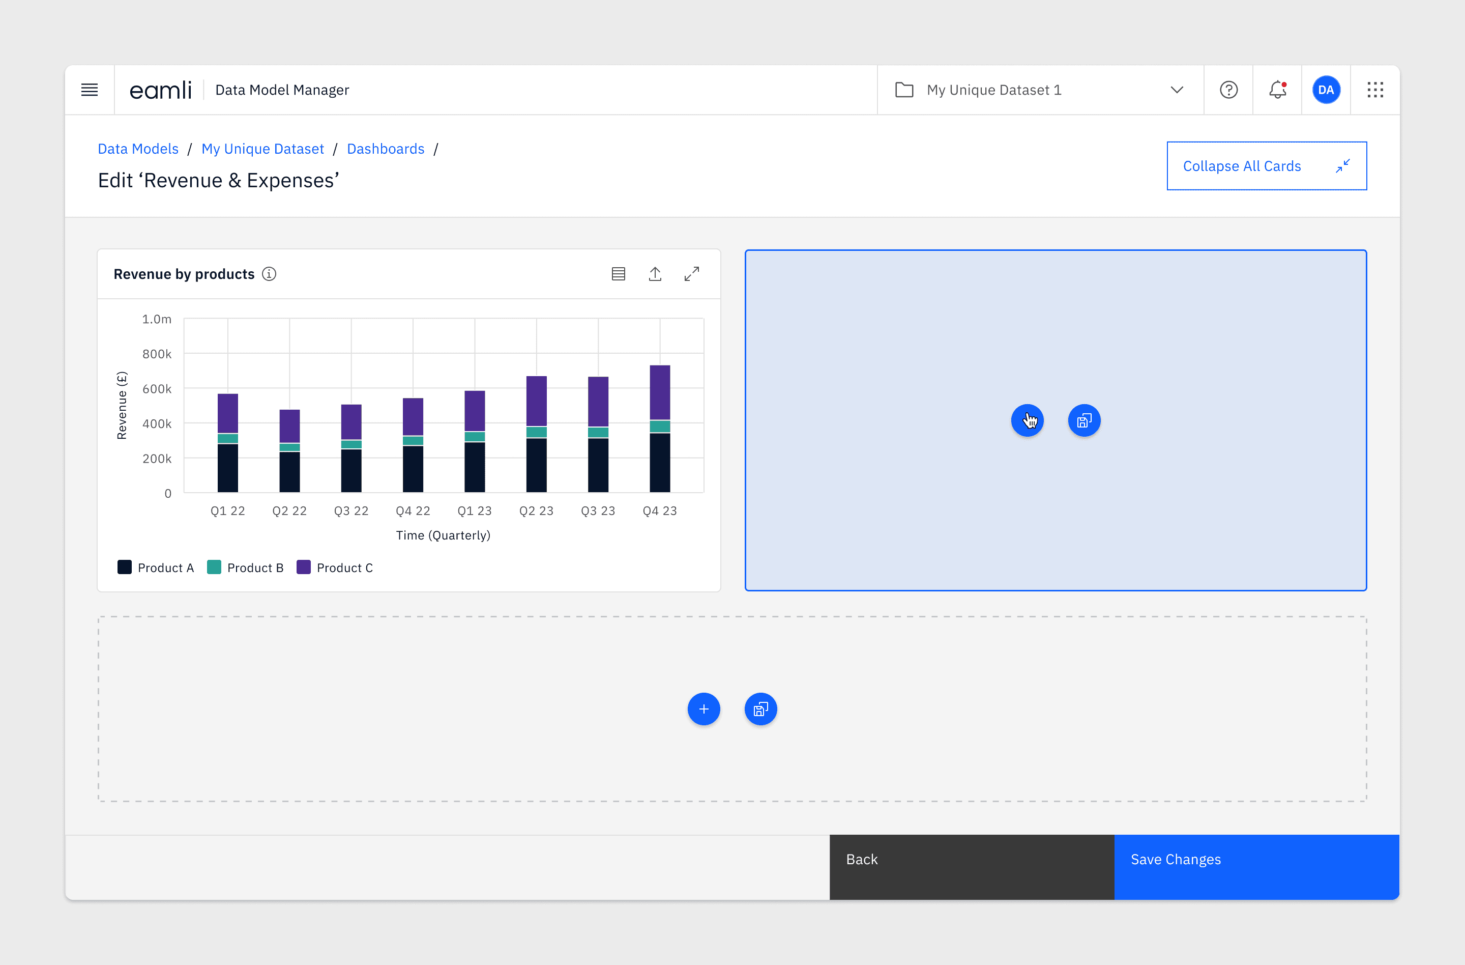Add saved card in bottom placeholder
This screenshot has height=965, width=1465.
pos(760,709)
